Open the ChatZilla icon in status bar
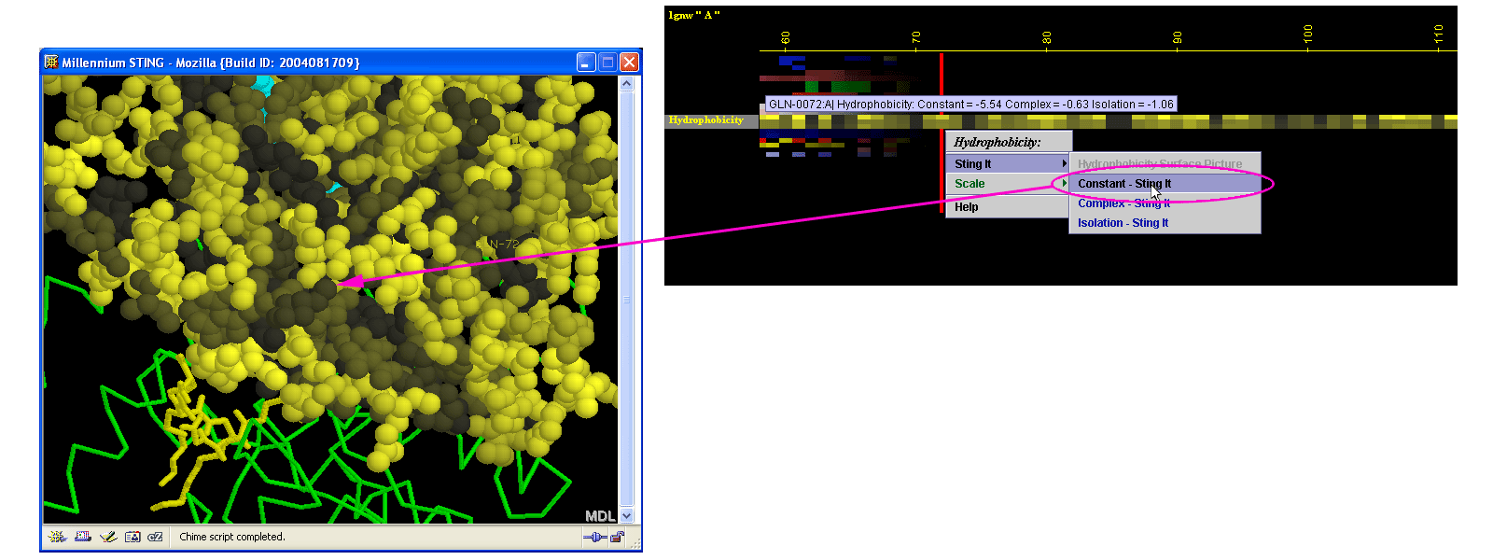 [x=156, y=537]
